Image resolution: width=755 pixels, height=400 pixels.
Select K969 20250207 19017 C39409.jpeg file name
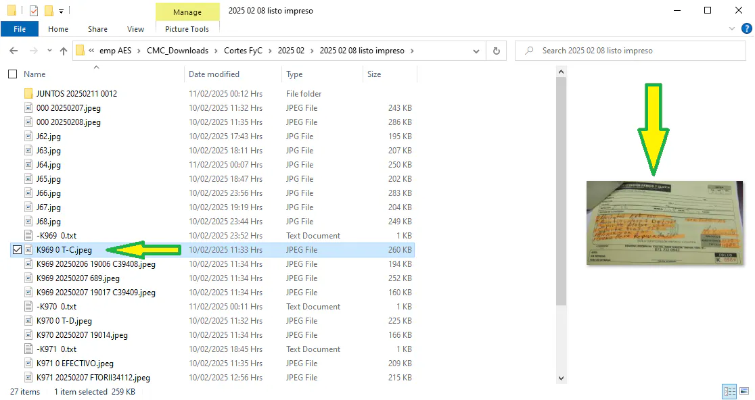tap(96, 293)
